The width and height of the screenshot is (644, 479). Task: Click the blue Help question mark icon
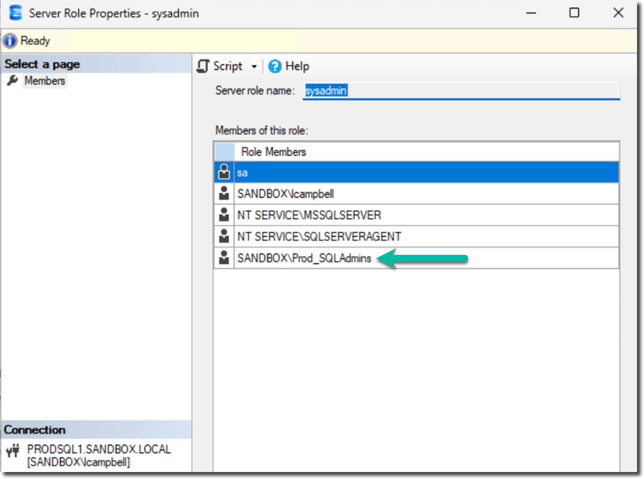pos(275,66)
